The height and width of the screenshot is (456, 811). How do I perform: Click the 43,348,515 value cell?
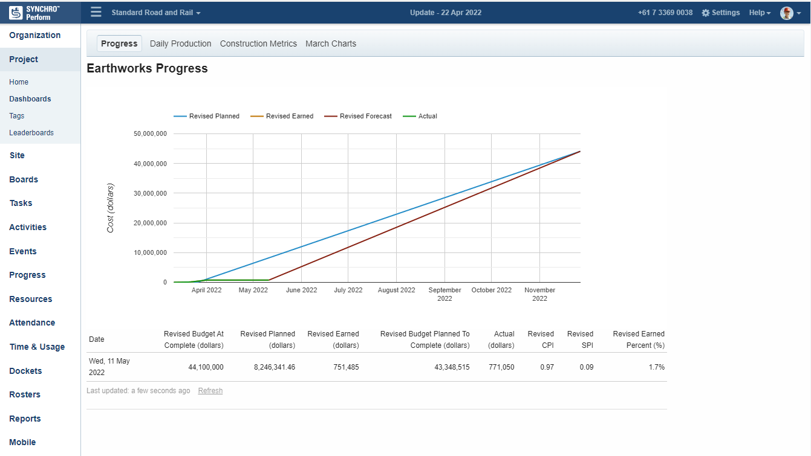tap(452, 367)
